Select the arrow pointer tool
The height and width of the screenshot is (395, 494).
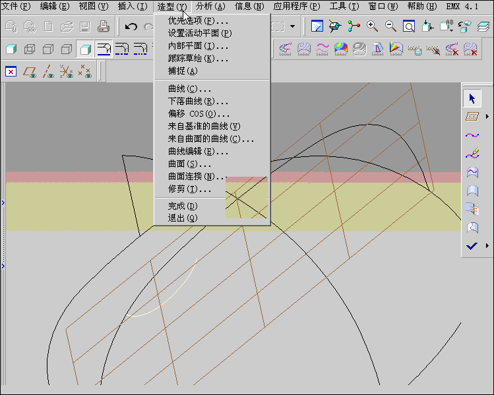coord(472,98)
